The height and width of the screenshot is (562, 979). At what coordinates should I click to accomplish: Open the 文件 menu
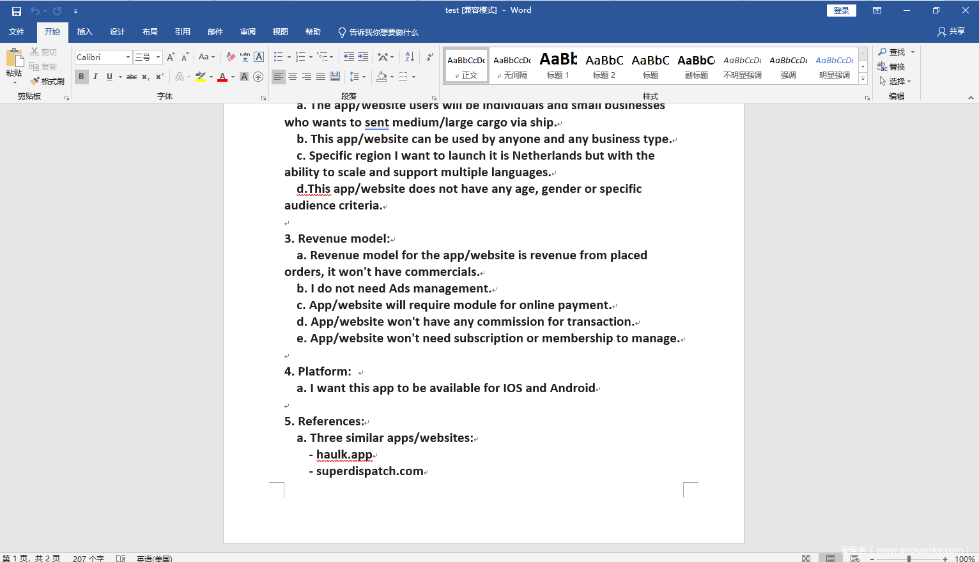(17, 32)
